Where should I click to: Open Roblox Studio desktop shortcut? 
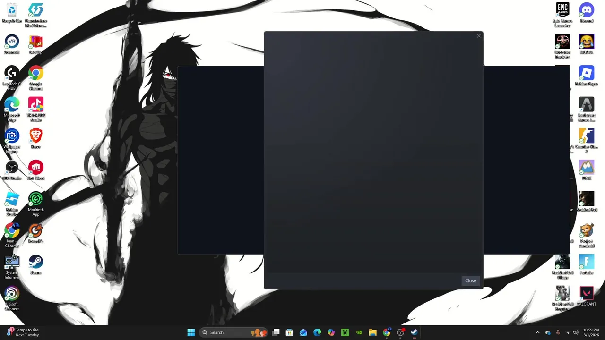(x=12, y=204)
